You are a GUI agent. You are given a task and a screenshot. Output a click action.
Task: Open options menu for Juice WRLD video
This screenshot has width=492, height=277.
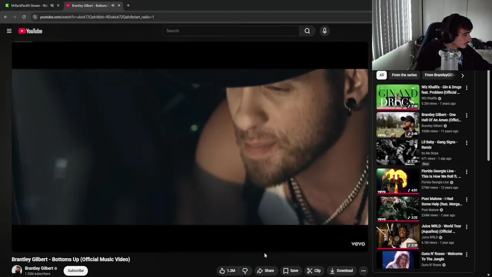pos(467,227)
